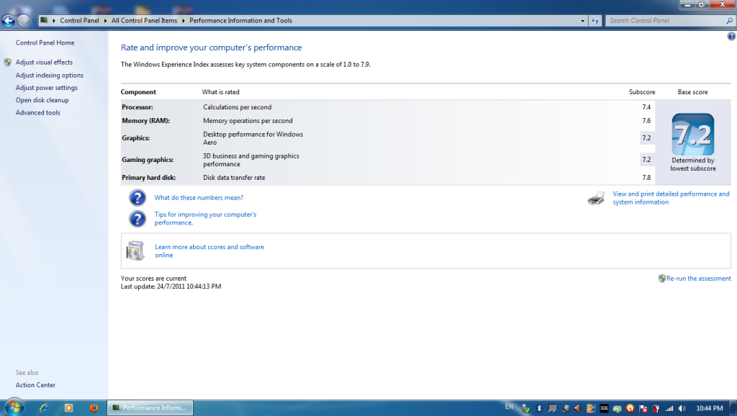Click Re-run the assessment link
Viewport: 737px width, 416px height.
tap(698, 279)
